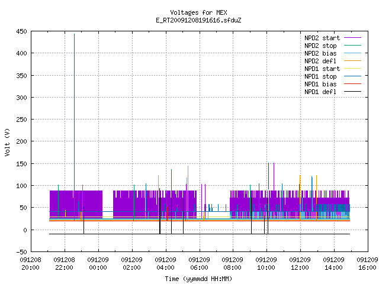Click the '091209 00:00' time tick label
The image size is (379, 284).
click(x=98, y=264)
